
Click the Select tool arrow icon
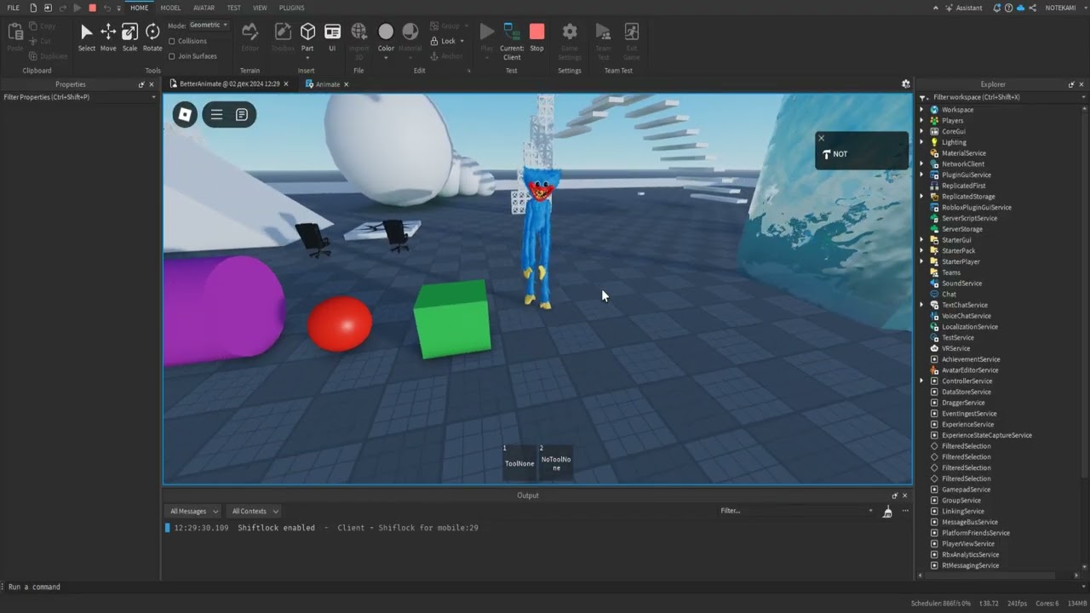pyautogui.click(x=87, y=32)
